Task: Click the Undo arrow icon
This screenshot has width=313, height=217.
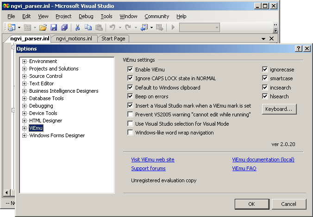Action: [x=113, y=27]
